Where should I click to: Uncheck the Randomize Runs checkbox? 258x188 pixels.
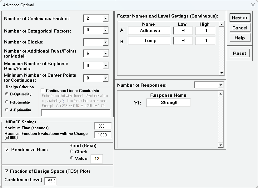pos(7,150)
